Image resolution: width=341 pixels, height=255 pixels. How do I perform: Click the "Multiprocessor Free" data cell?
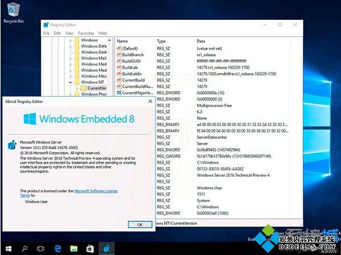click(x=214, y=105)
